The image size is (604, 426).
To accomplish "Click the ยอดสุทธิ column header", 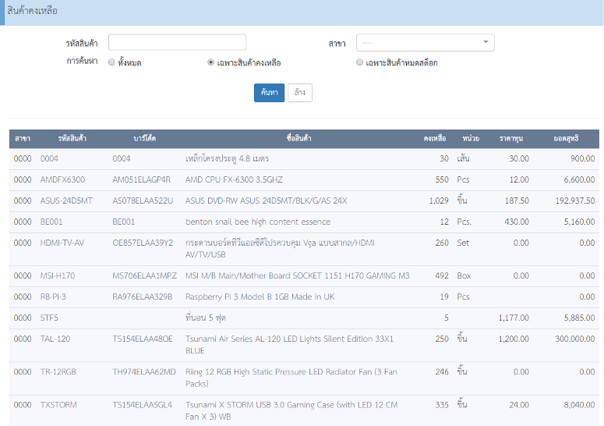I will pyautogui.click(x=566, y=138).
